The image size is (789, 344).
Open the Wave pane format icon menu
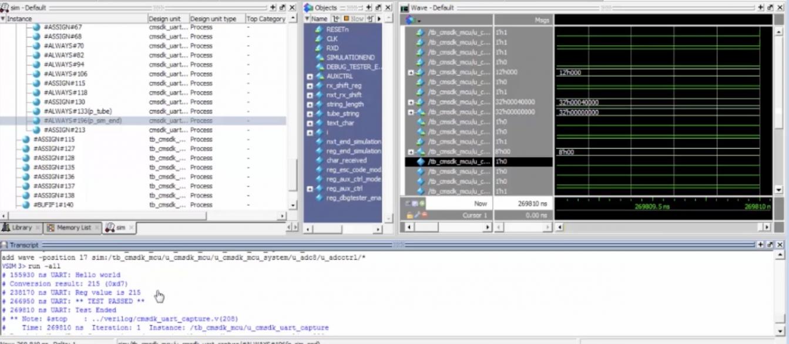tap(411, 19)
